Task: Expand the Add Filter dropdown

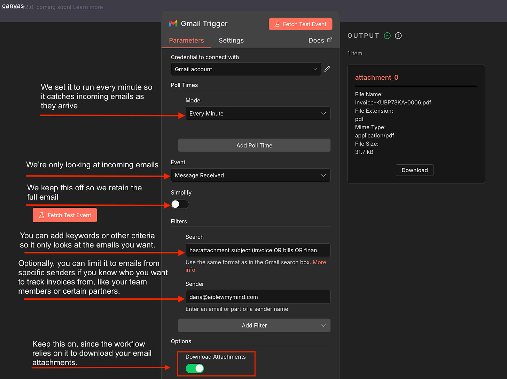Action: click(x=254, y=325)
